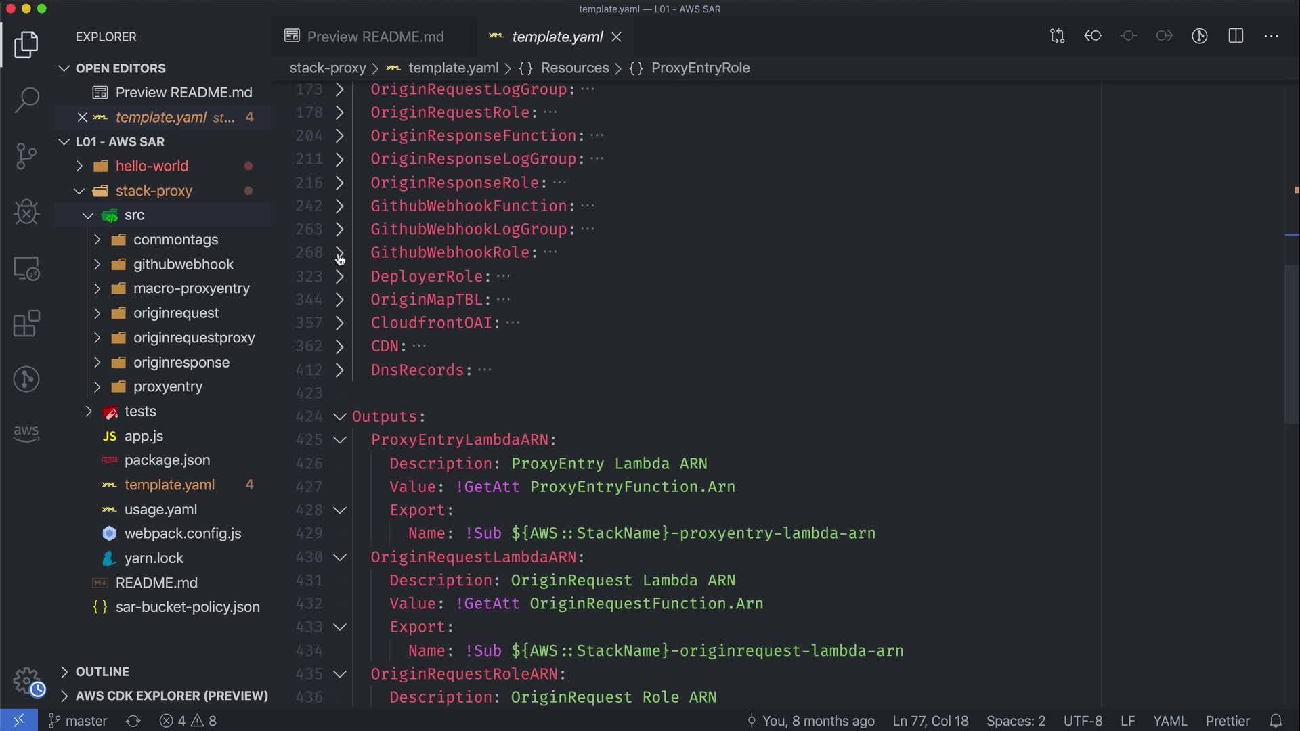Open the Source Control view
This screenshot has height=731, width=1300.
click(26, 156)
